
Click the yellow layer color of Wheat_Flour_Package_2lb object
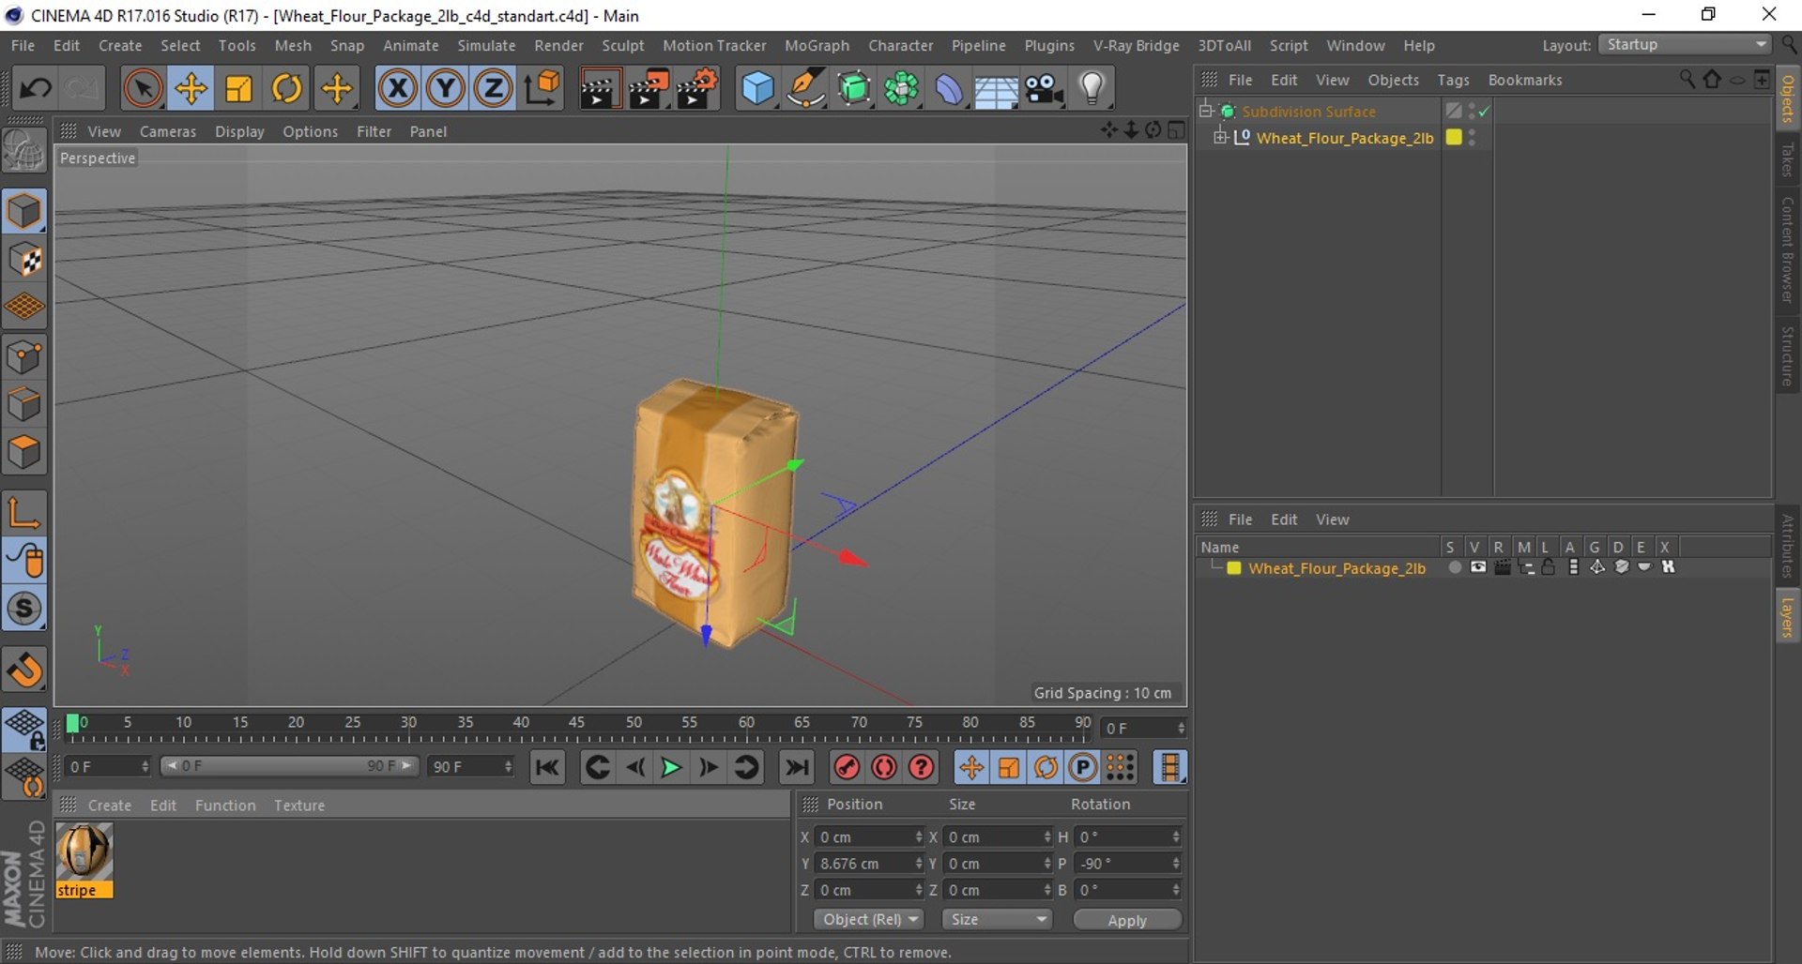(x=1454, y=138)
